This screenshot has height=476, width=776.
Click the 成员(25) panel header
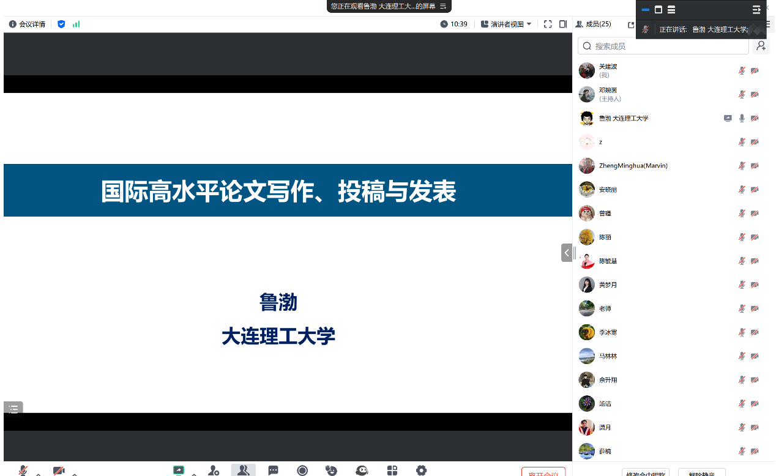click(x=594, y=24)
